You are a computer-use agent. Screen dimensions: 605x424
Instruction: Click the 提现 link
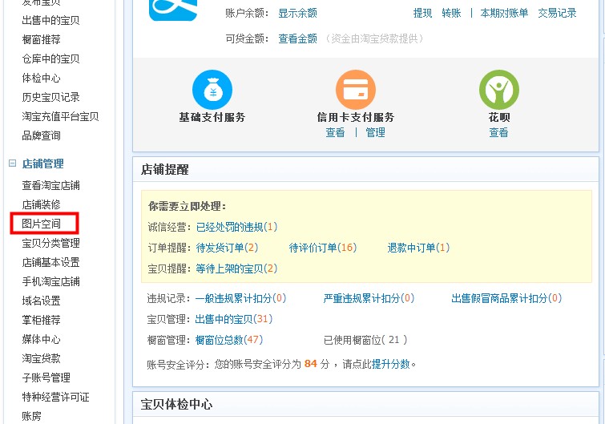pos(422,13)
